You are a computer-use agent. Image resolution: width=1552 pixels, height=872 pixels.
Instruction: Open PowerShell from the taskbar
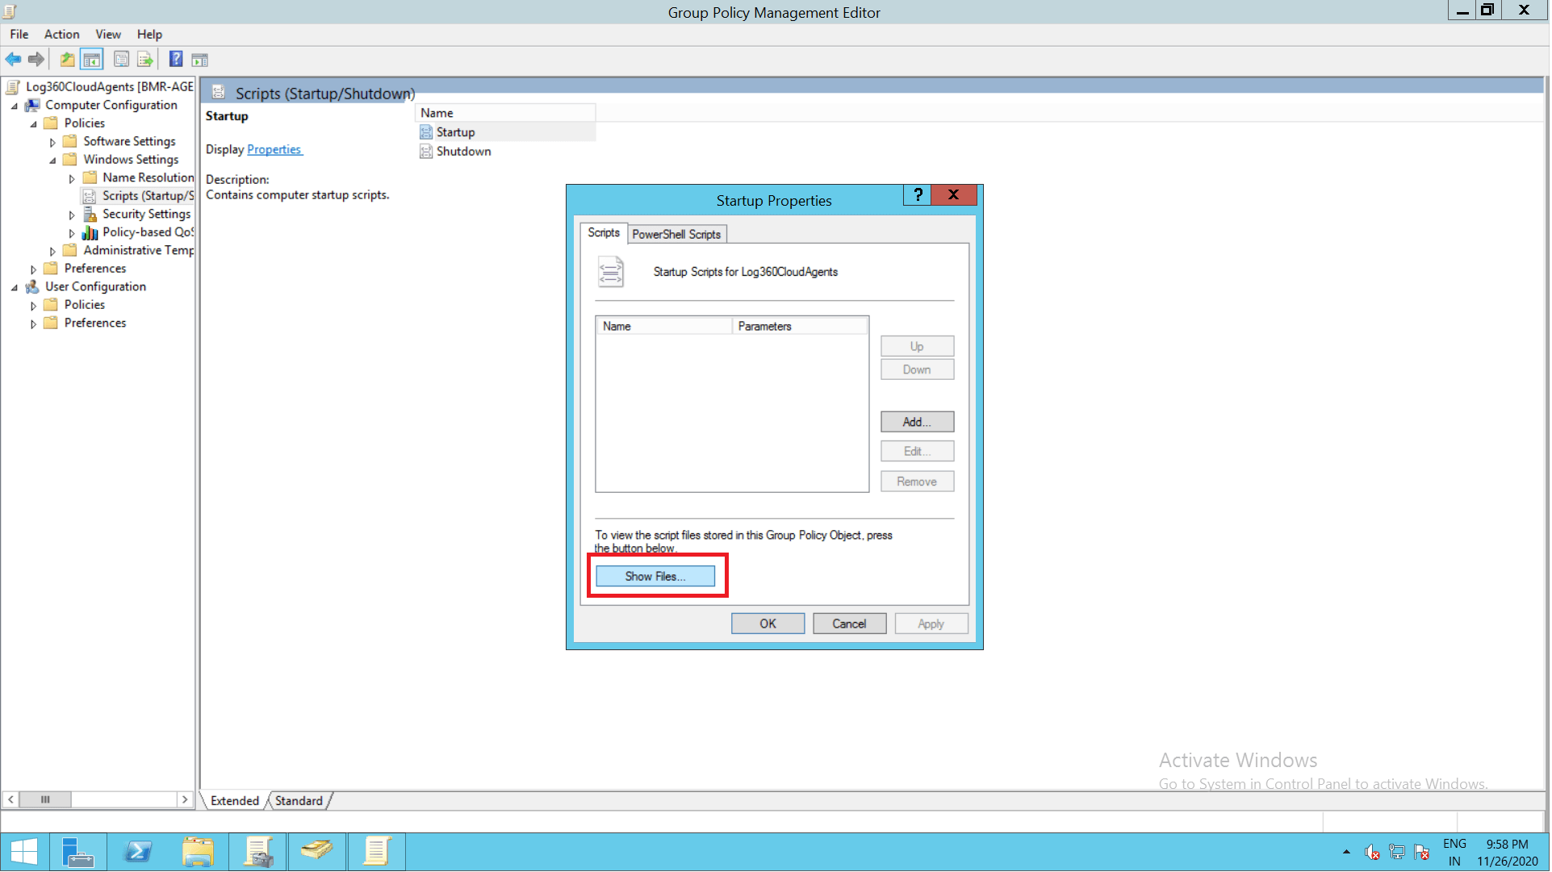point(138,852)
